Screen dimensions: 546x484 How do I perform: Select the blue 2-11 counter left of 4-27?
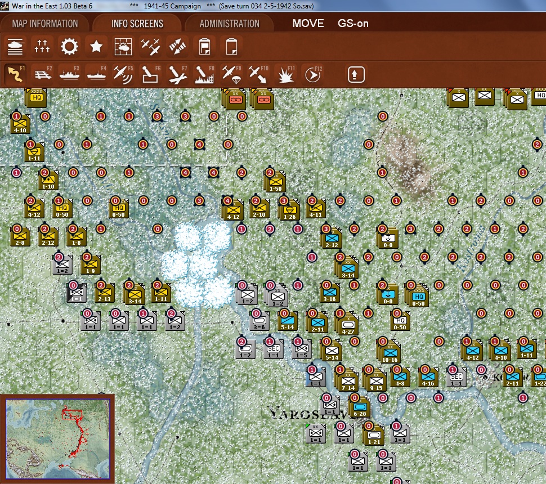[x=317, y=322]
